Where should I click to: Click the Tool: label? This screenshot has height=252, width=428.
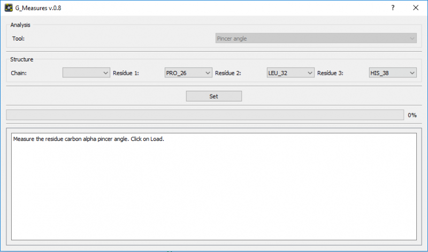(x=19, y=38)
